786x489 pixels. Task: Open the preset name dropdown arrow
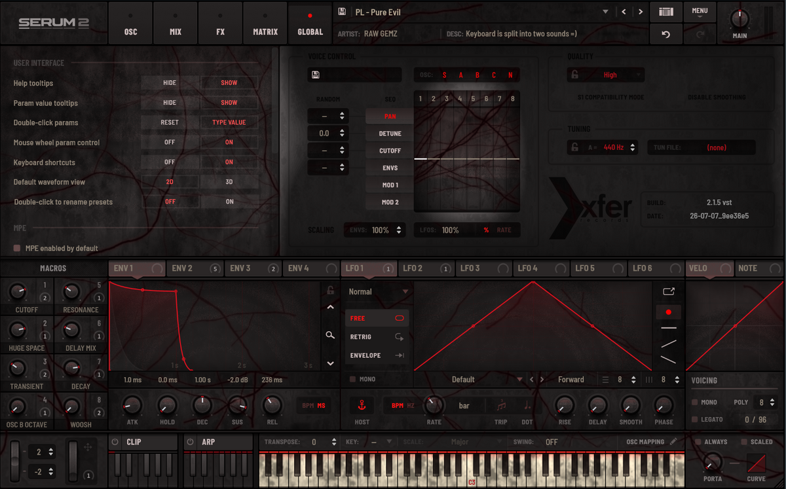(x=606, y=12)
